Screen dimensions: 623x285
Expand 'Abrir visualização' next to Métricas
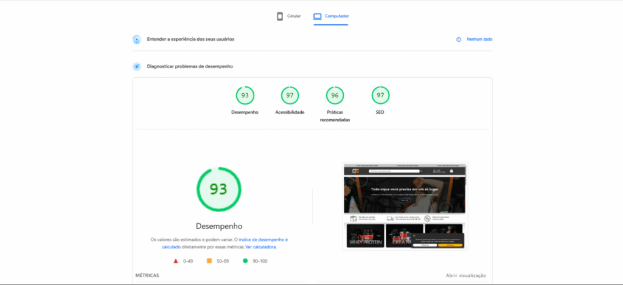pyautogui.click(x=465, y=275)
